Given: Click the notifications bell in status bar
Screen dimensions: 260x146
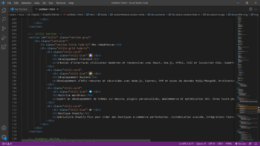Looking at the screenshot, I should point(256,144).
